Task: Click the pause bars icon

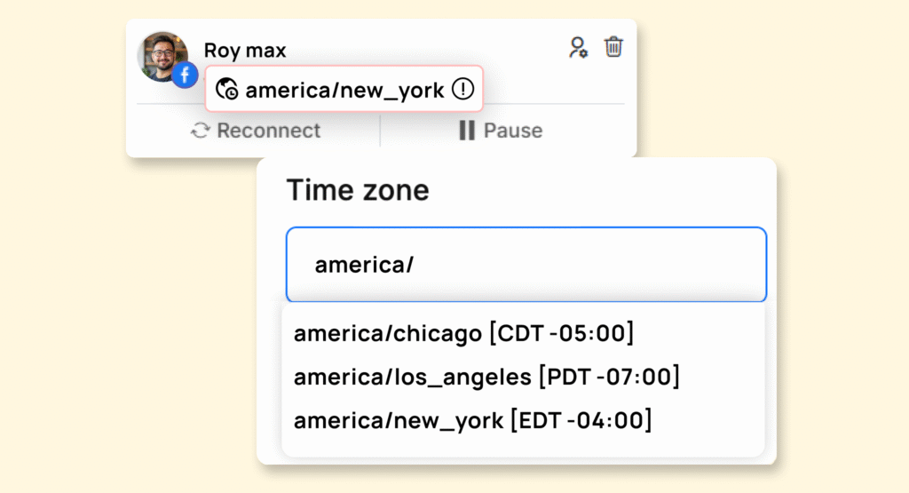Action: [x=467, y=131]
